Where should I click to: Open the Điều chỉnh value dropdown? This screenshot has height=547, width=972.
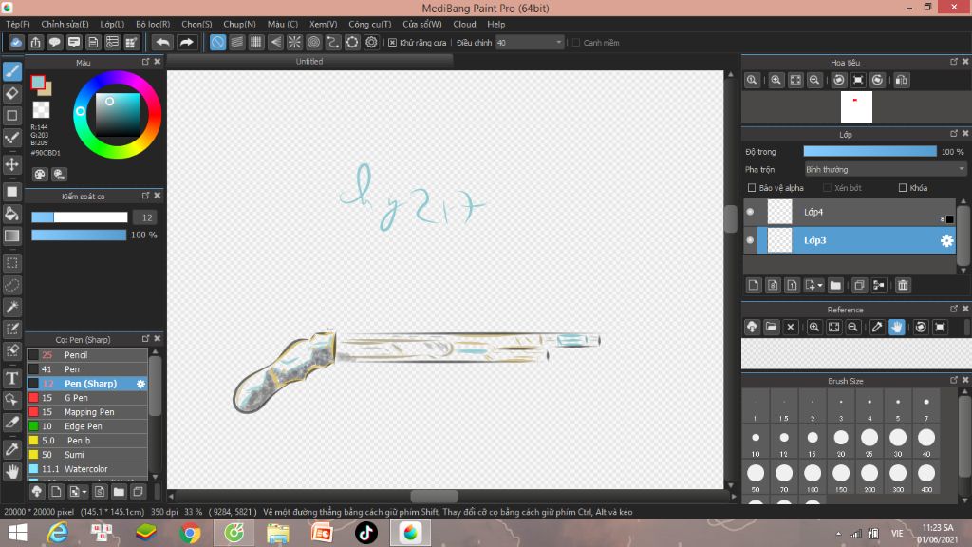coord(559,43)
